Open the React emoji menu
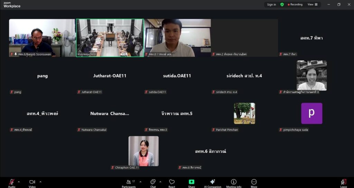The image size is (354, 188). 172,182
